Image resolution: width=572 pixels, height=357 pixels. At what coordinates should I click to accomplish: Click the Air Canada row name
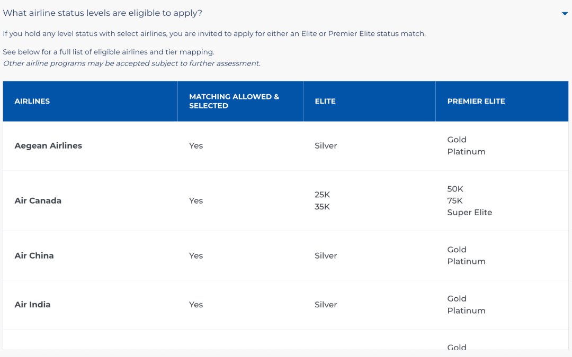point(38,201)
